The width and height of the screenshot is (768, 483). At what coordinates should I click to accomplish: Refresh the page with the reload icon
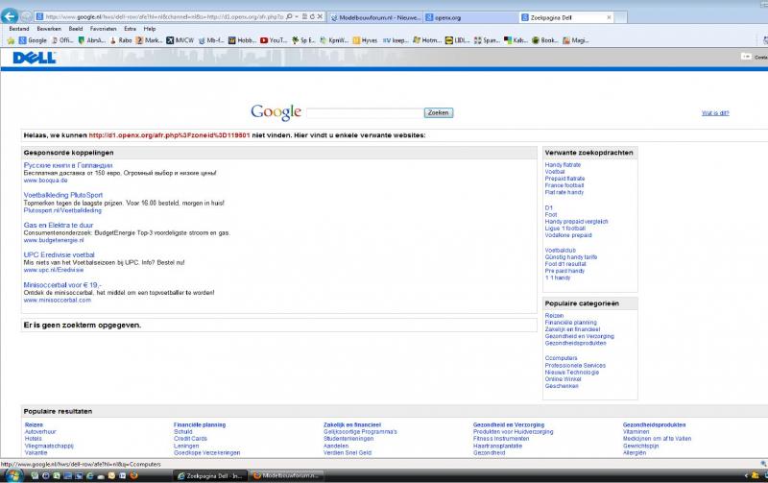tap(312, 16)
